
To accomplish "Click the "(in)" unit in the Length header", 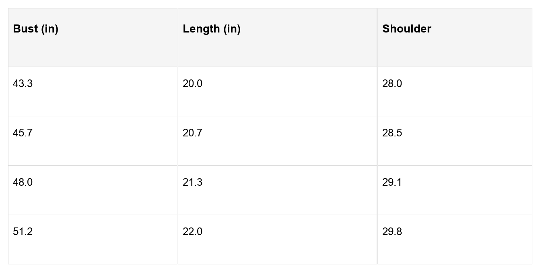I will 232,29.
